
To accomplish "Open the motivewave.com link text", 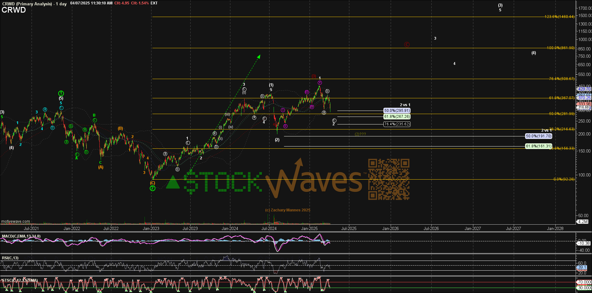I will tap(15, 221).
